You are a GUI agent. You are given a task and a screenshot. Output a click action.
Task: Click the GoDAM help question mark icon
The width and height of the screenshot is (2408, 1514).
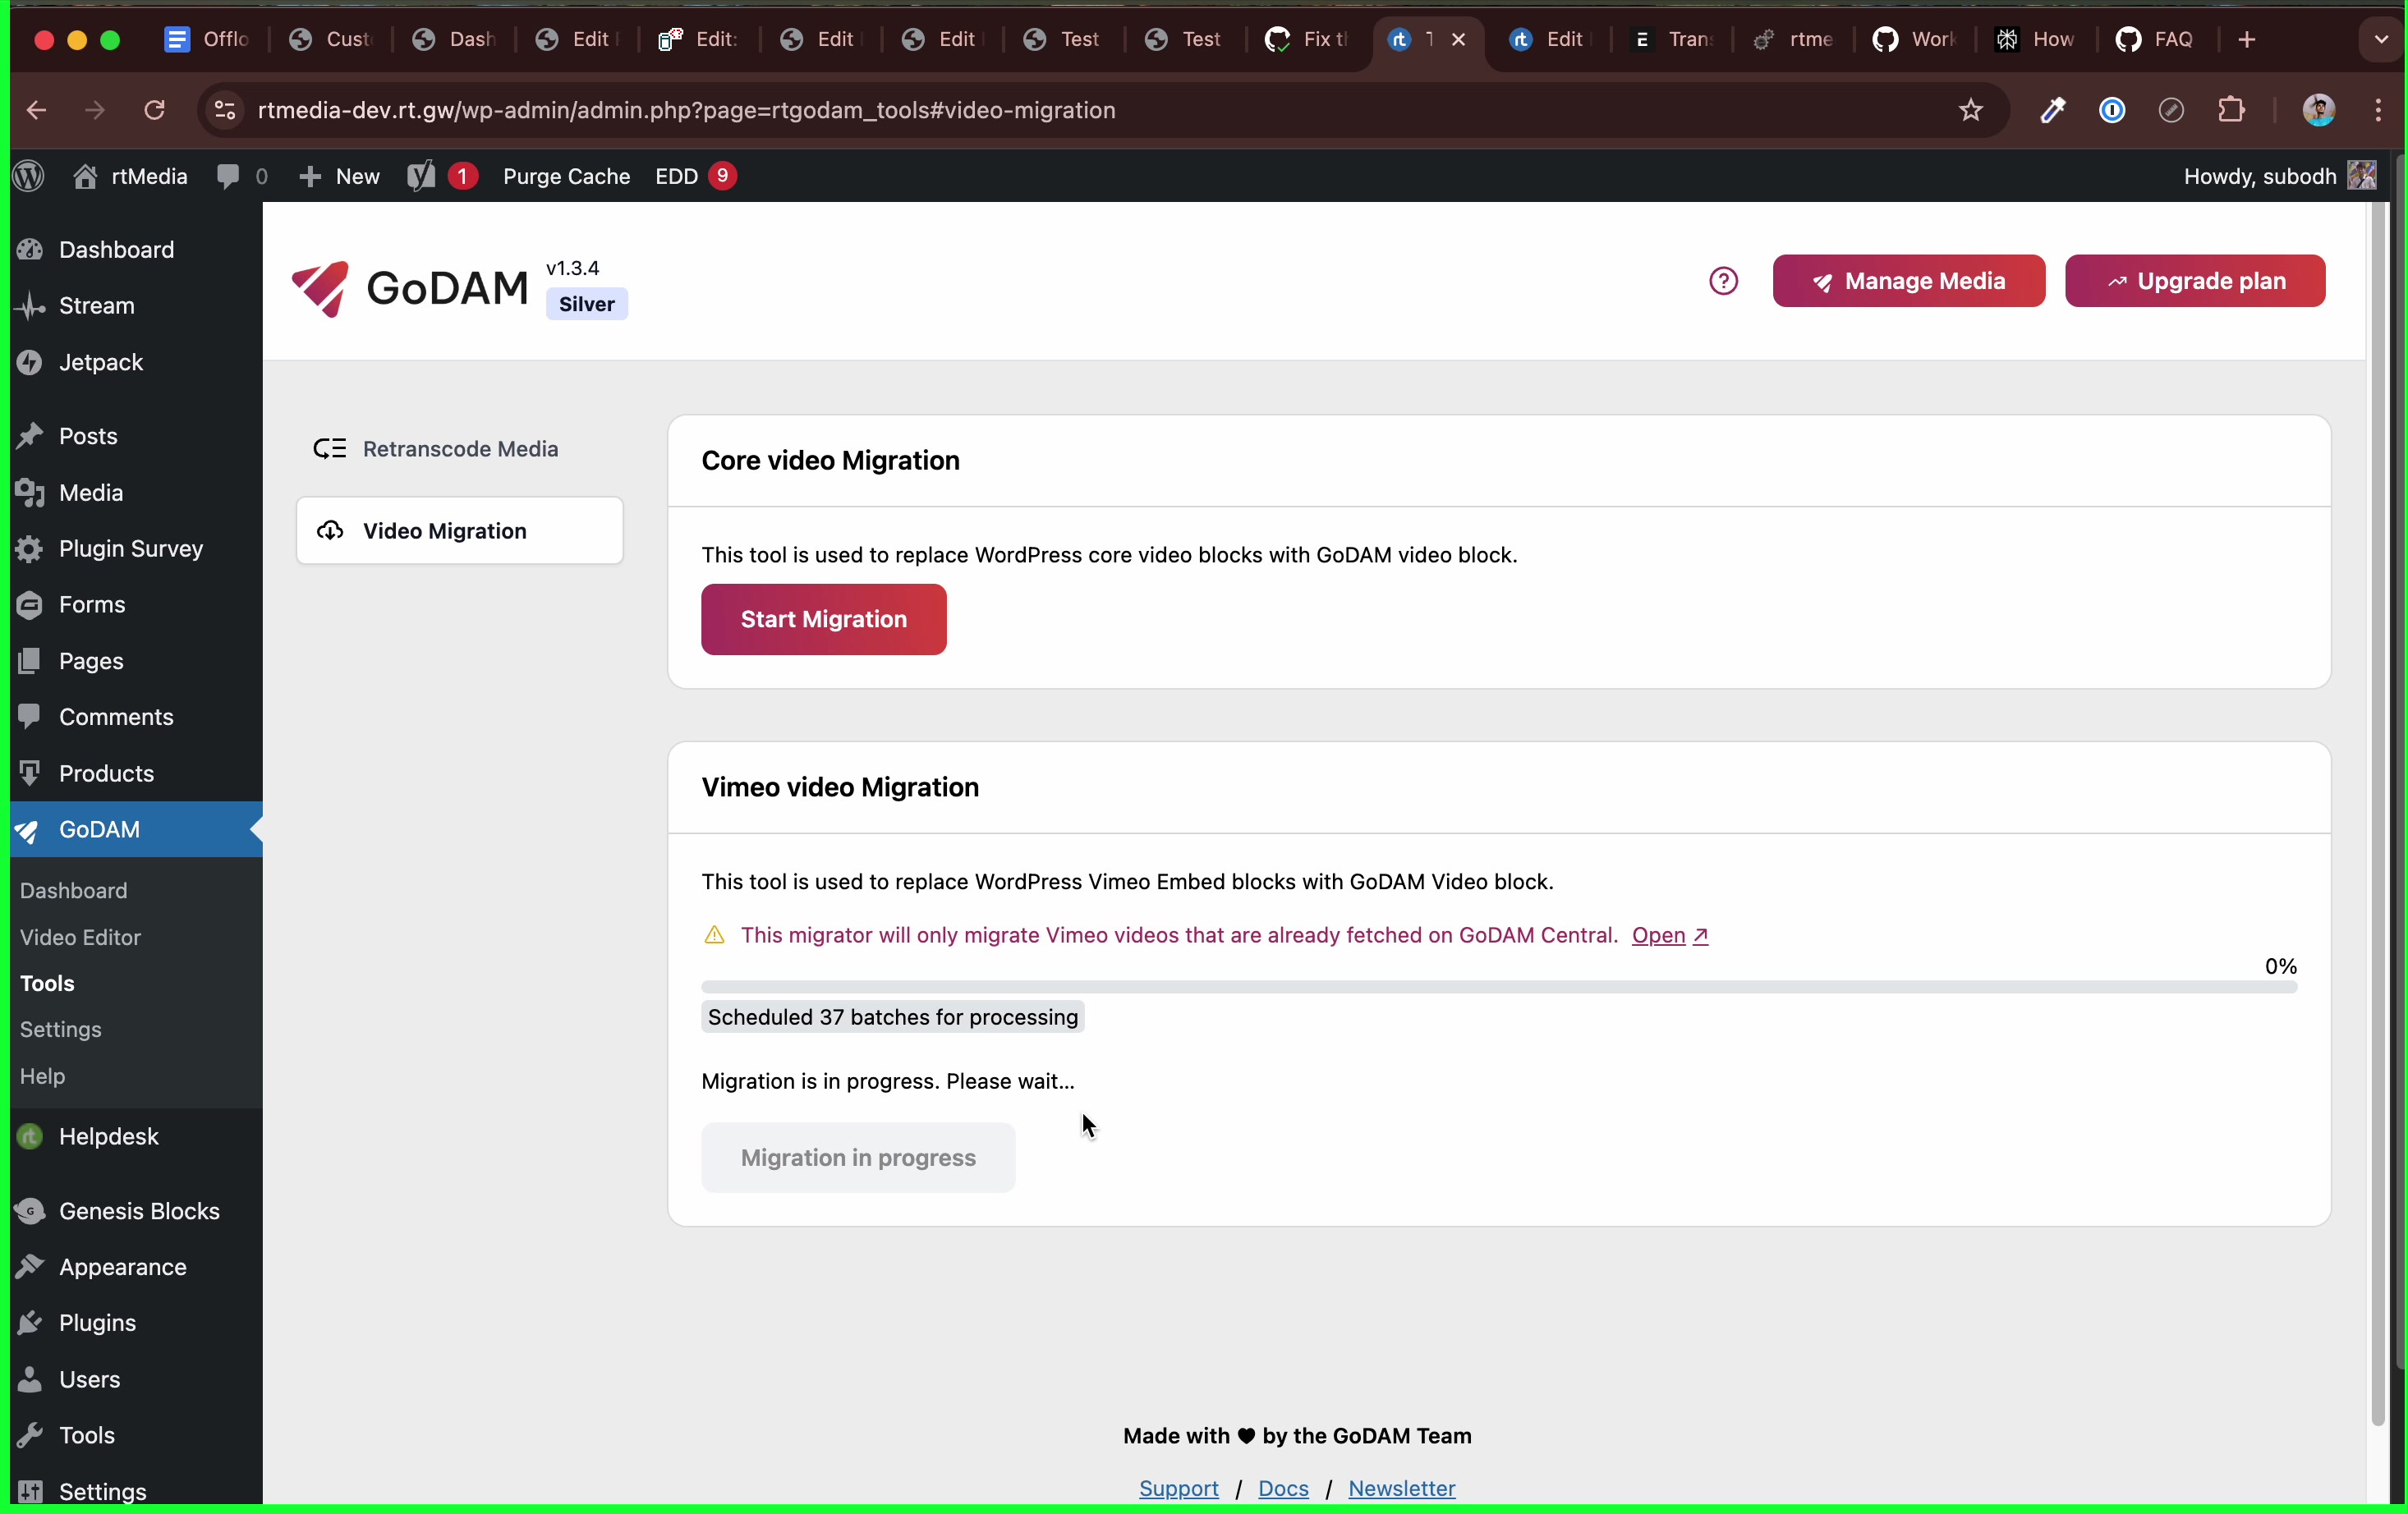click(1723, 281)
